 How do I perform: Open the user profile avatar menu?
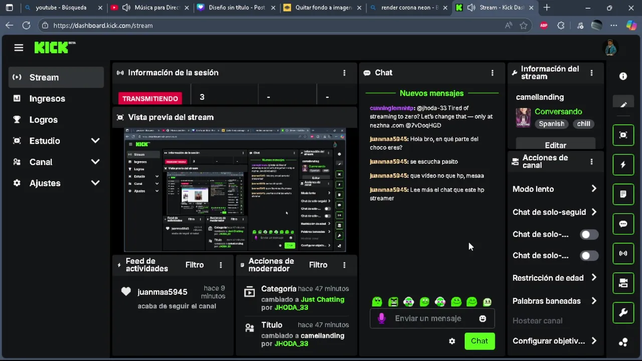pyautogui.click(x=610, y=48)
